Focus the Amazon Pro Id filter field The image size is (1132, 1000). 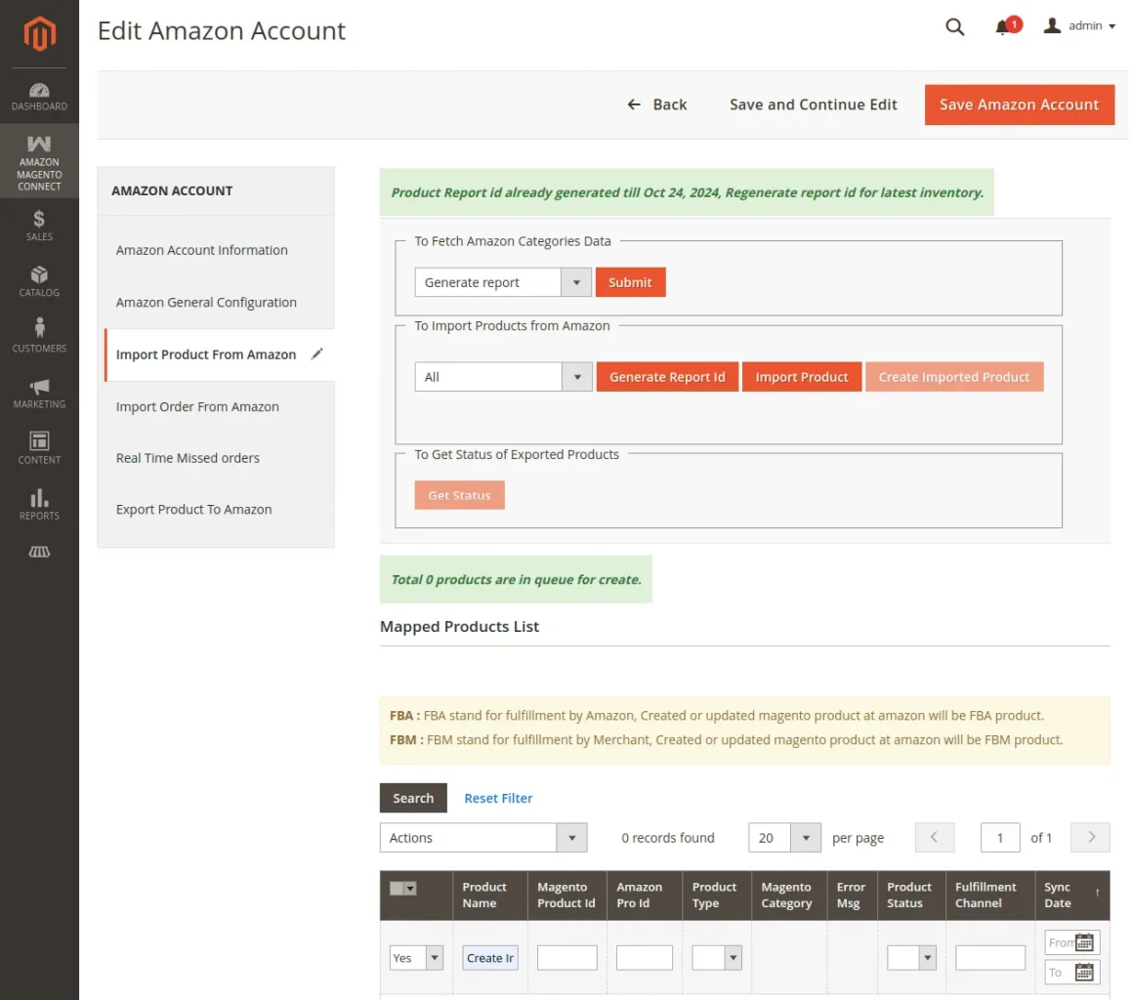[x=644, y=958]
